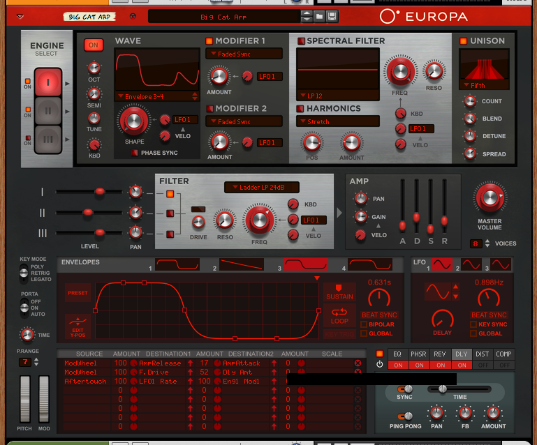Select Engine II button

48,110
